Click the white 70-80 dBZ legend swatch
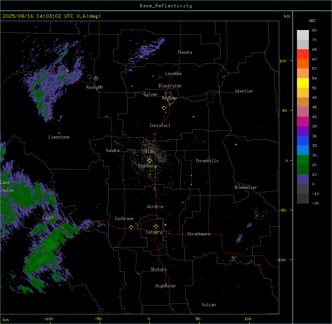Viewport: 332px width, 324px height. click(x=303, y=35)
